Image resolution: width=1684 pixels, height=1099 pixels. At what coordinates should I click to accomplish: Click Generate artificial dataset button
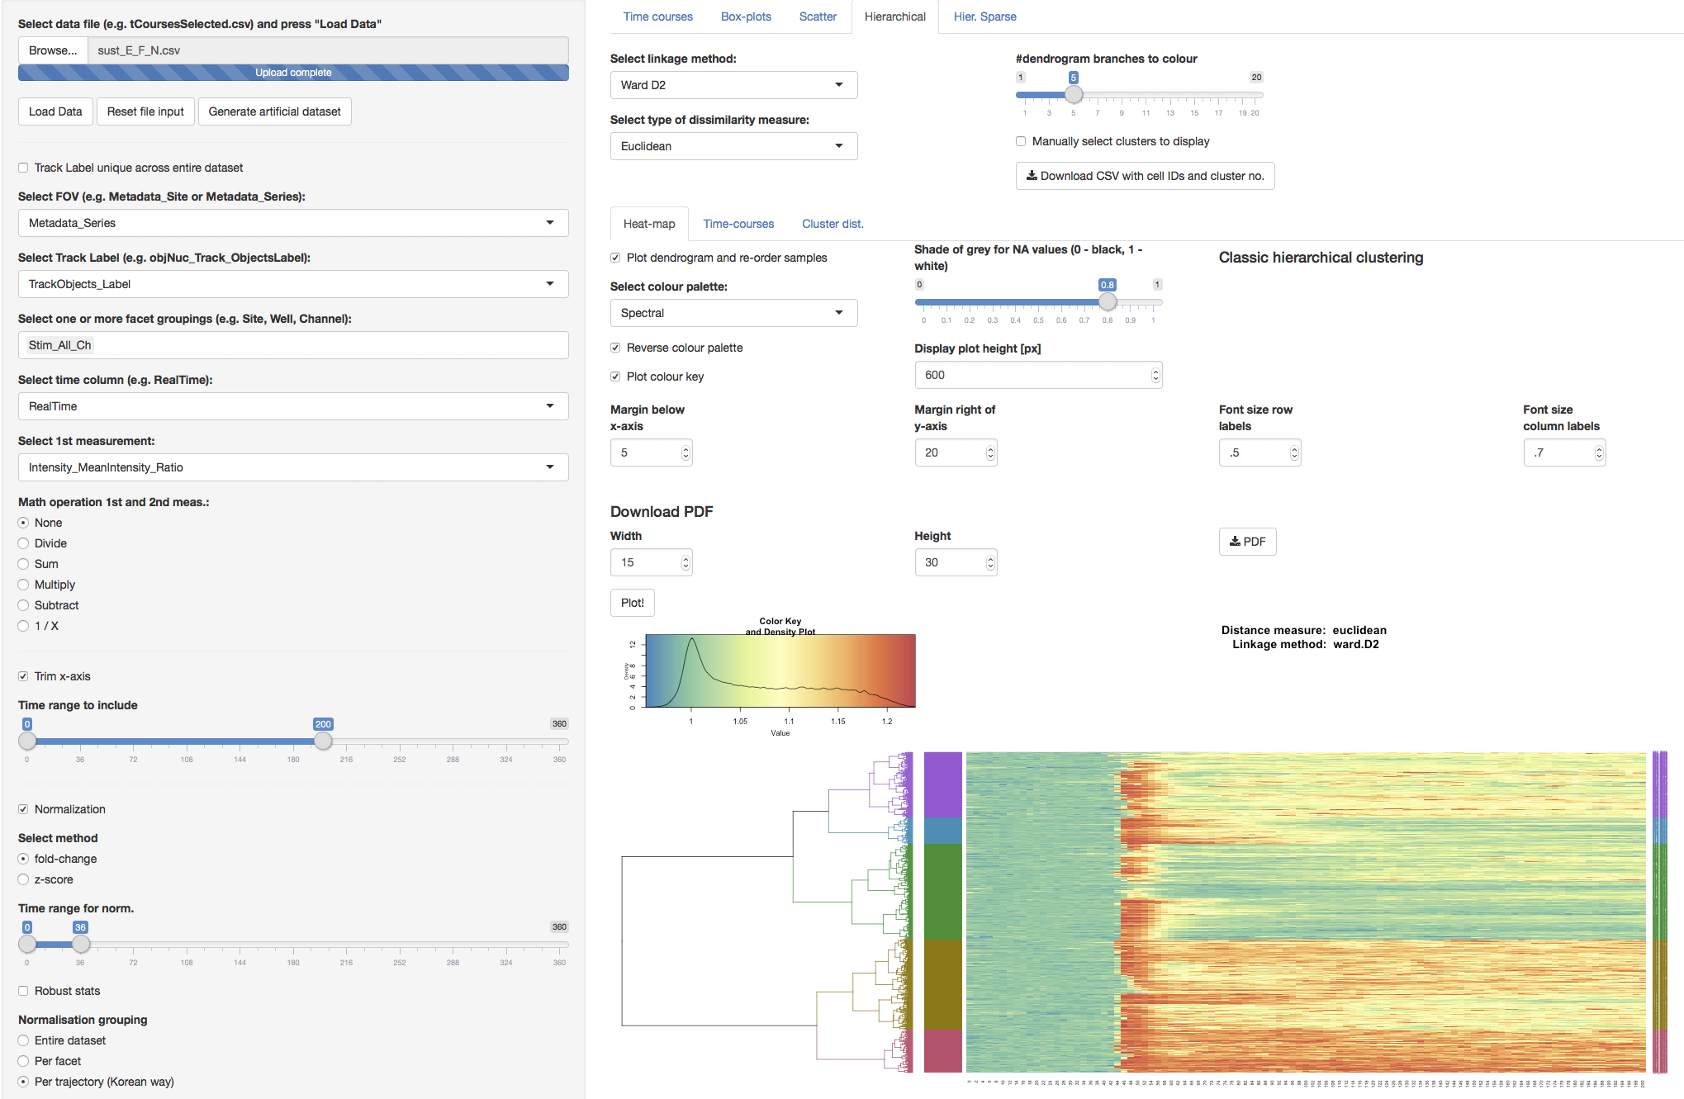[x=274, y=111]
